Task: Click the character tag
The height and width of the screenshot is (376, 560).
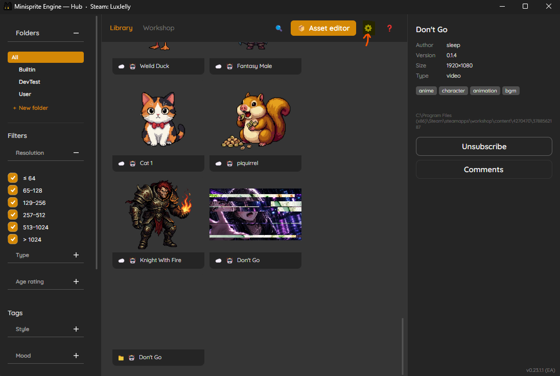Action: 453,91
